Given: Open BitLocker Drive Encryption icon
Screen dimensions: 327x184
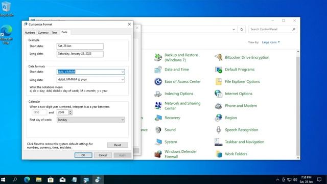Looking at the screenshot, I should tap(218, 57).
